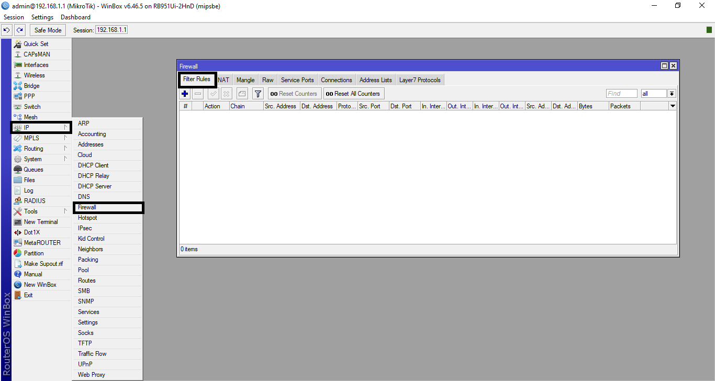Click the PPP sidebar icon
The image size is (715, 381).
pos(18,96)
